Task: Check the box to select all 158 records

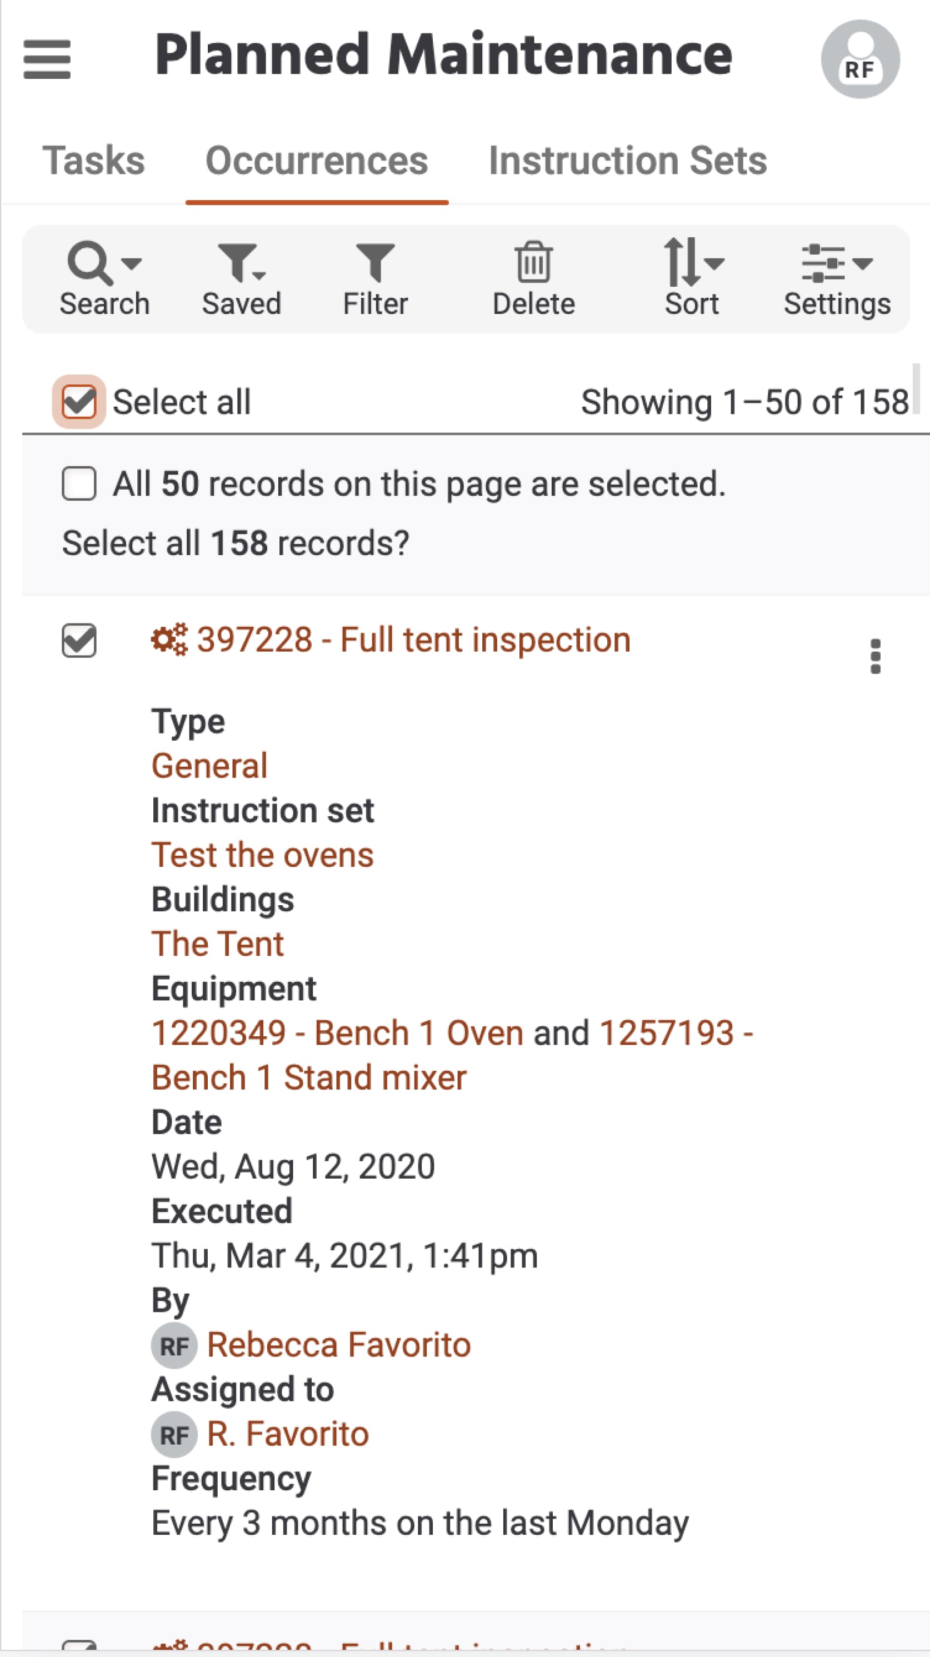Action: pos(79,483)
